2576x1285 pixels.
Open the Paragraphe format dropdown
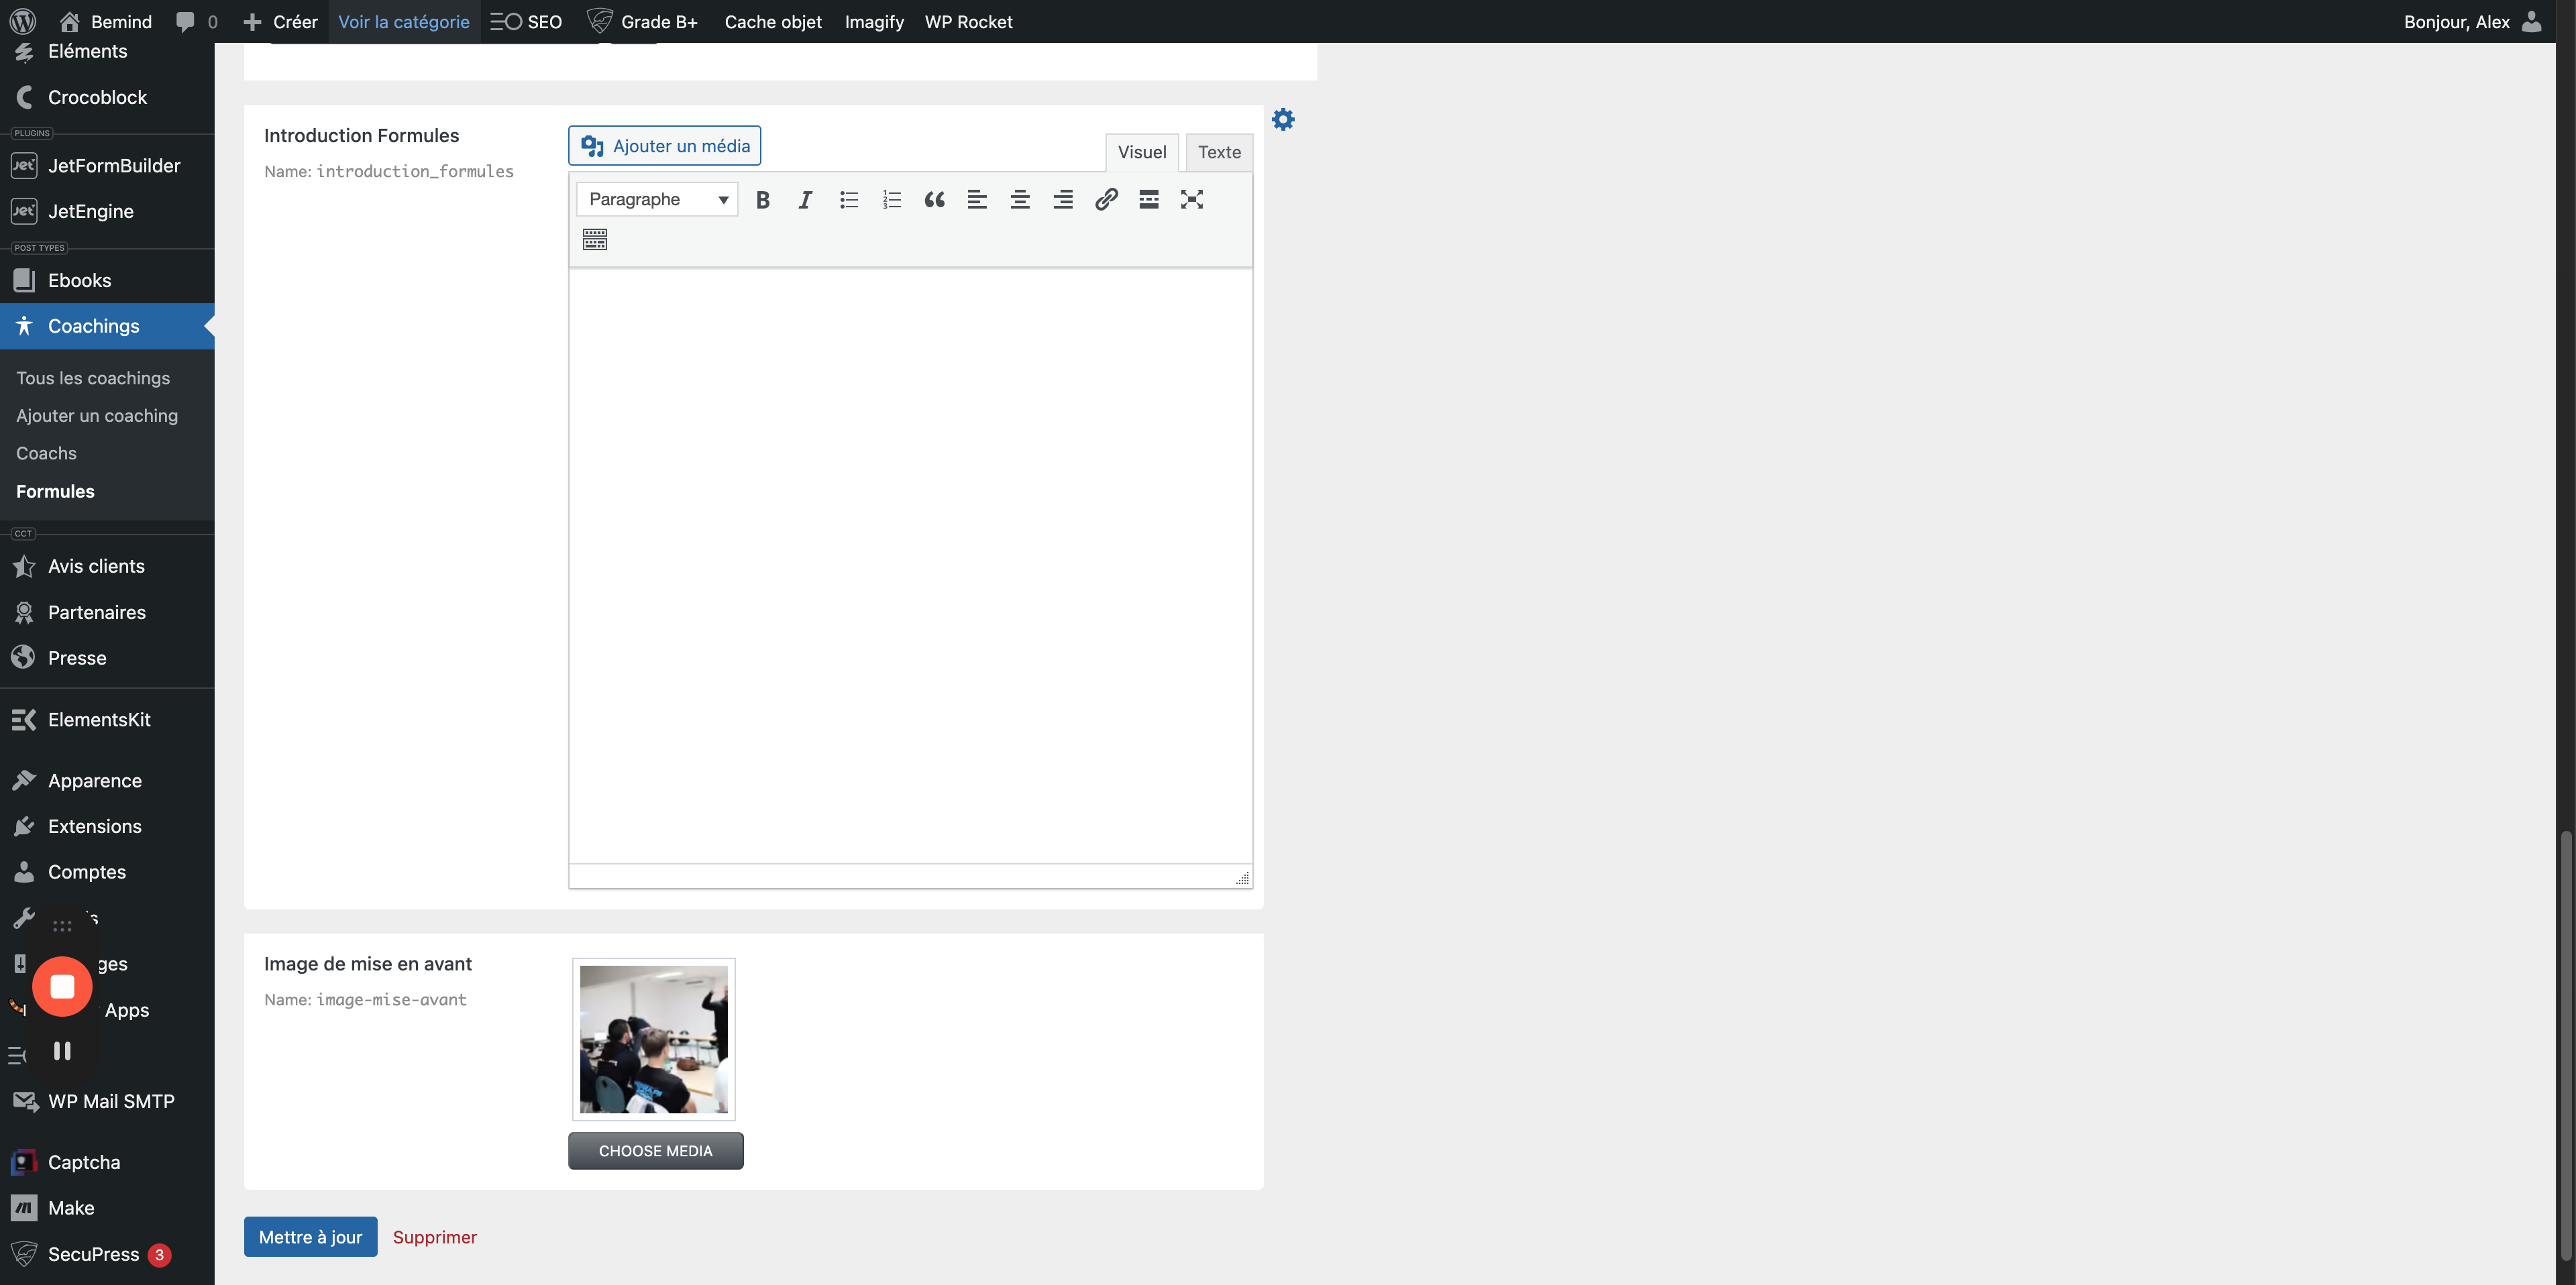(657, 199)
